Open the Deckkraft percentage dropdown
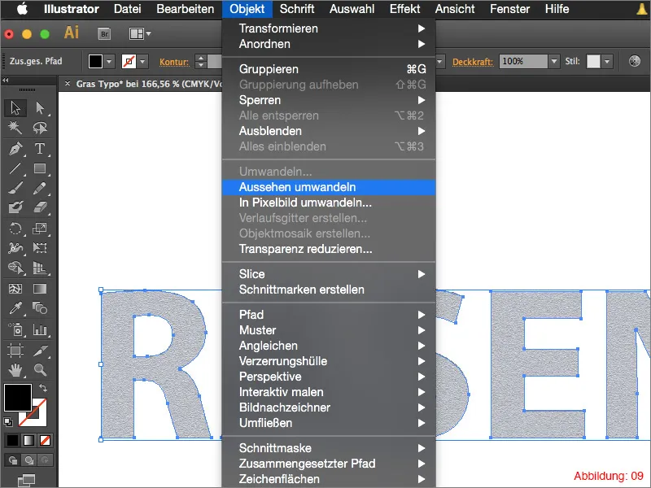 pyautogui.click(x=555, y=60)
